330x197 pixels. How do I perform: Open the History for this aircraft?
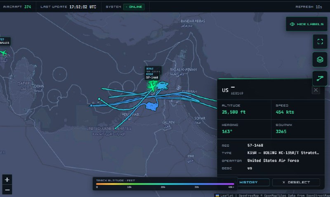pyautogui.click(x=248, y=182)
